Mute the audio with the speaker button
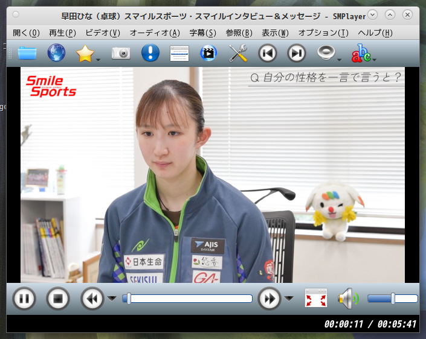Screen dimensions: 426x339 [x=349, y=299]
